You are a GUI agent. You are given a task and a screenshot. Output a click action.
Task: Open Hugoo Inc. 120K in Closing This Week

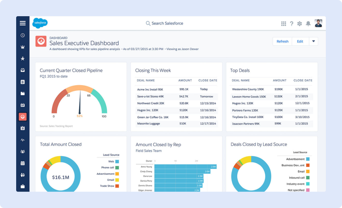148,110
